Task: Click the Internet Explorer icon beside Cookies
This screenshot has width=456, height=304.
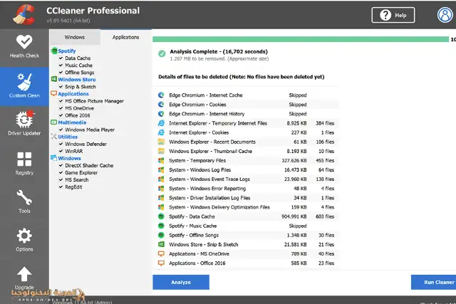Action: tap(161, 132)
